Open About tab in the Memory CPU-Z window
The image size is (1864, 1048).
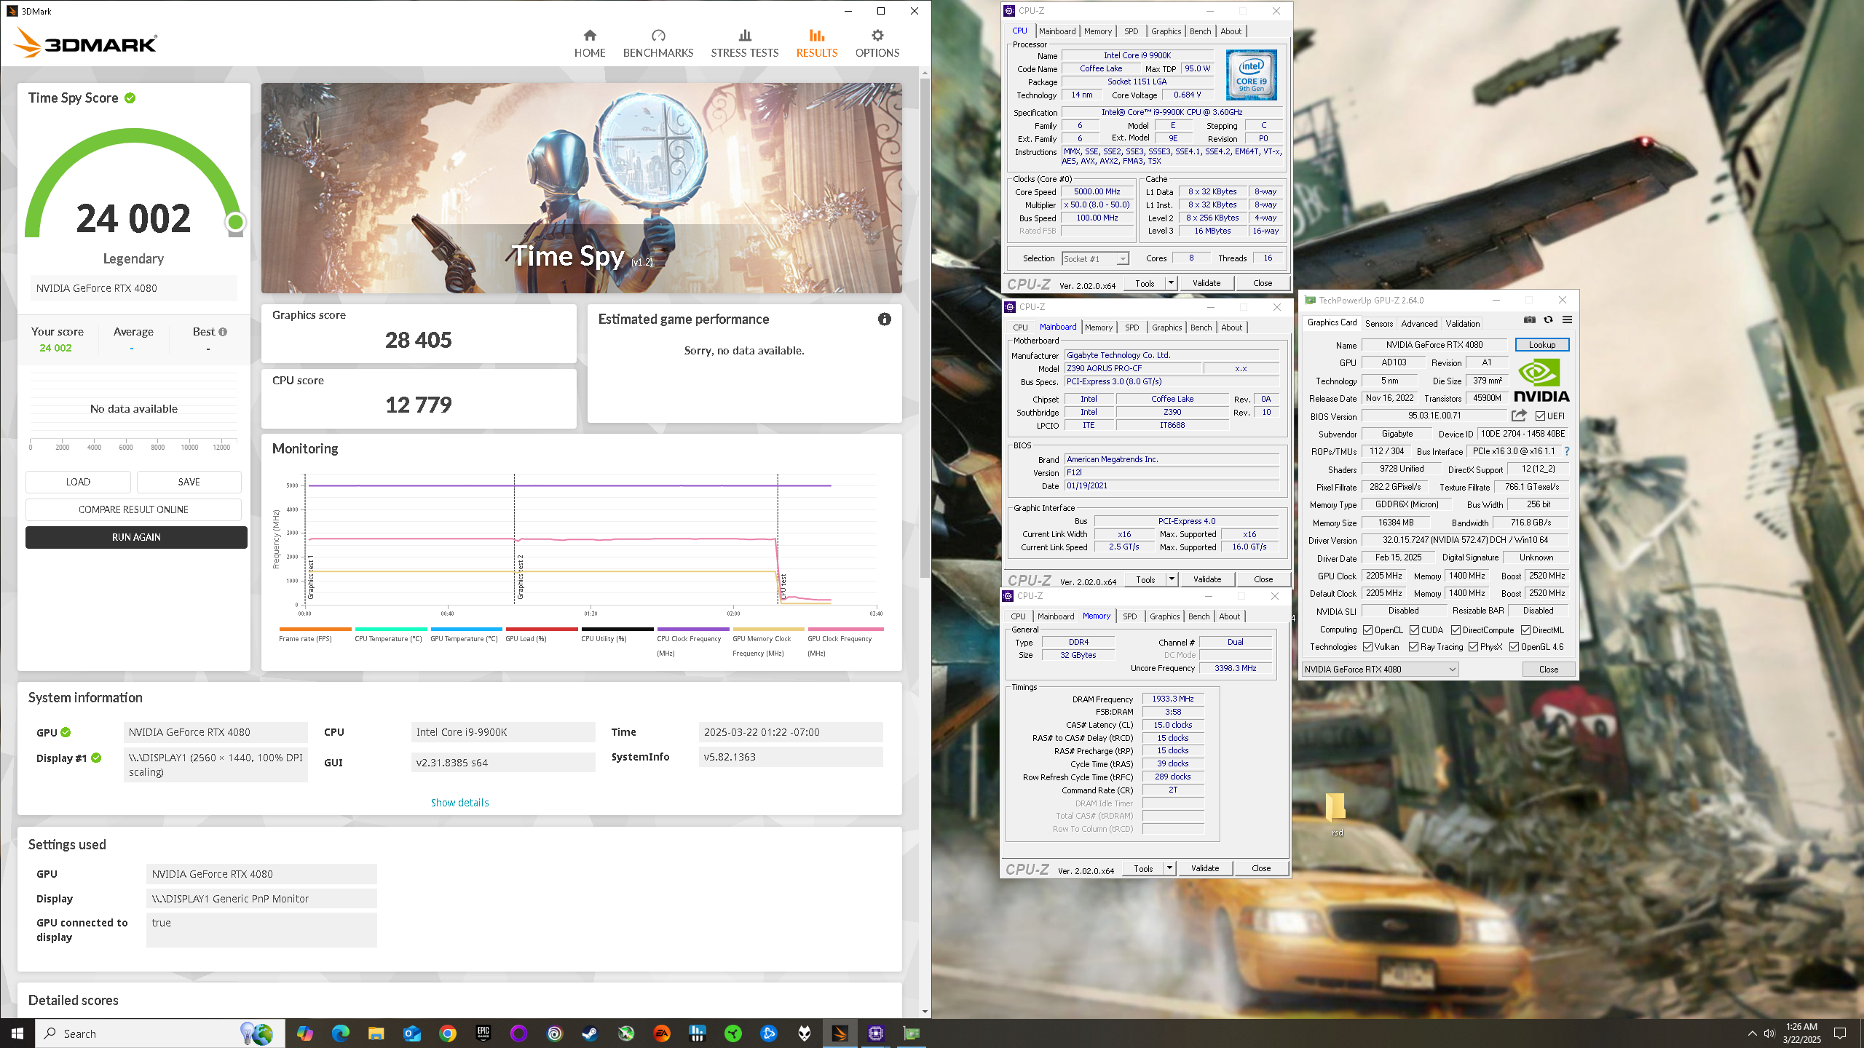coord(1229,616)
